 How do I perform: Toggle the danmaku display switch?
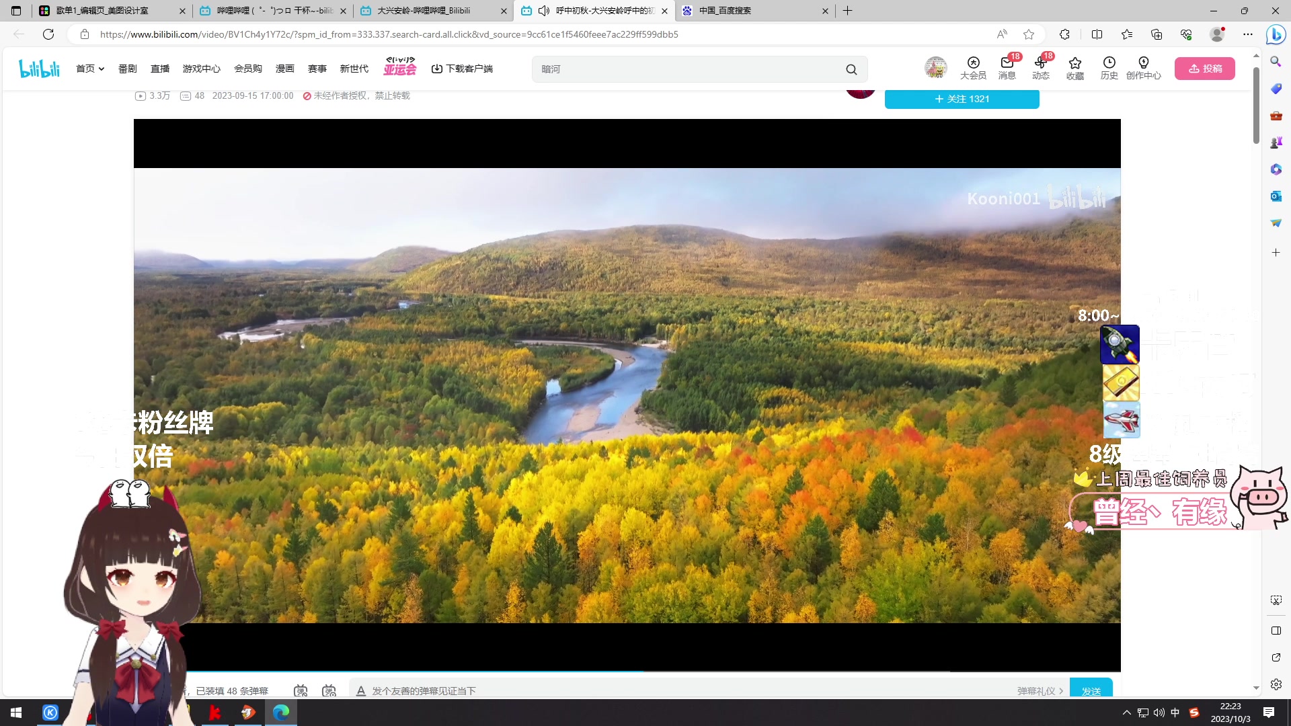pyautogui.click(x=301, y=690)
